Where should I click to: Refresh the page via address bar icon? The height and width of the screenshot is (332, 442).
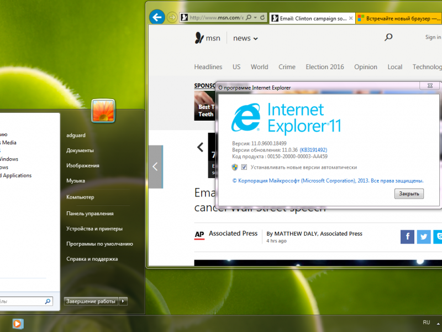[262, 18]
